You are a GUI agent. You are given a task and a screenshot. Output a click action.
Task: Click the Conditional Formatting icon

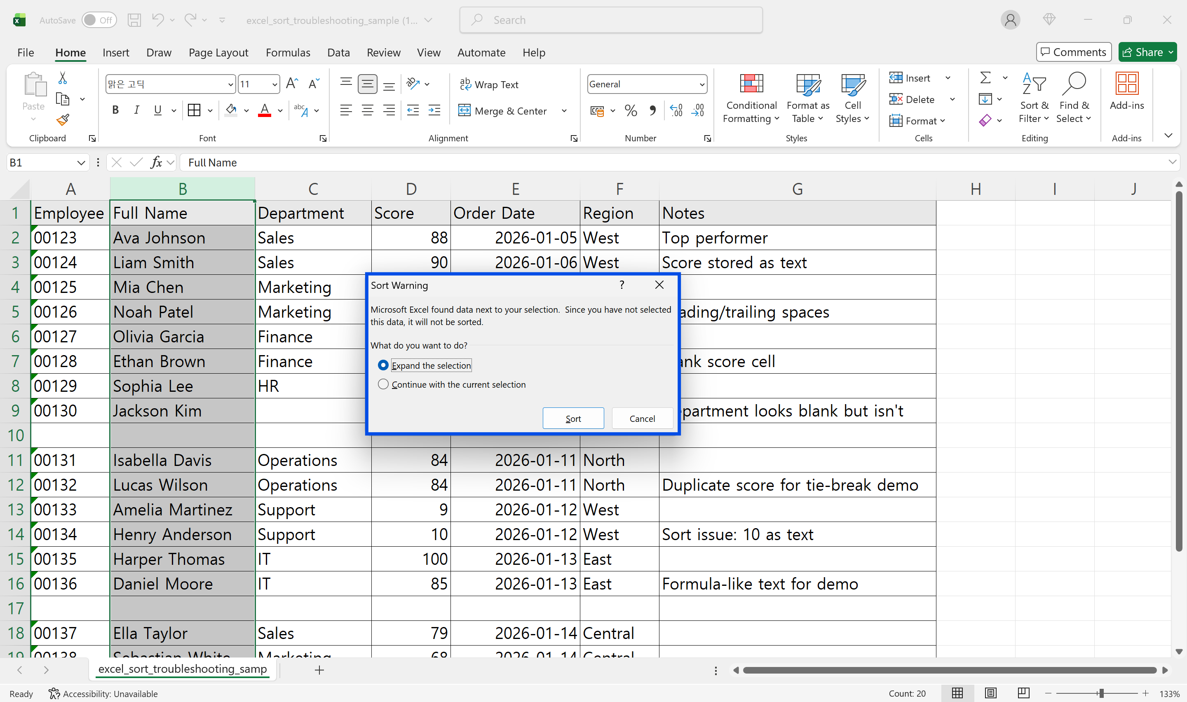point(751,84)
